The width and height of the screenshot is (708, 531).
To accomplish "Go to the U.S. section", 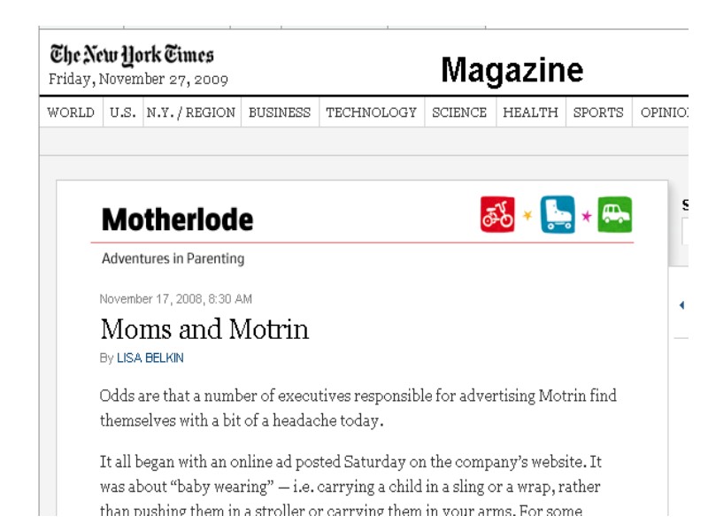I will [x=123, y=113].
